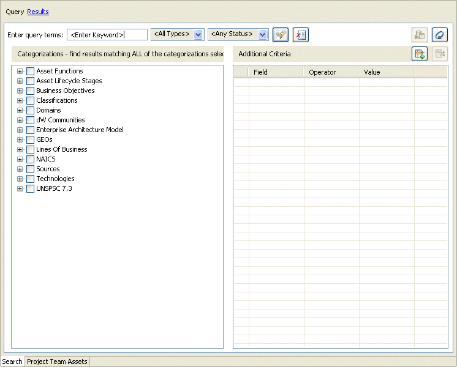
Task: Expand the Lines Of Business node
Action: 20,150
